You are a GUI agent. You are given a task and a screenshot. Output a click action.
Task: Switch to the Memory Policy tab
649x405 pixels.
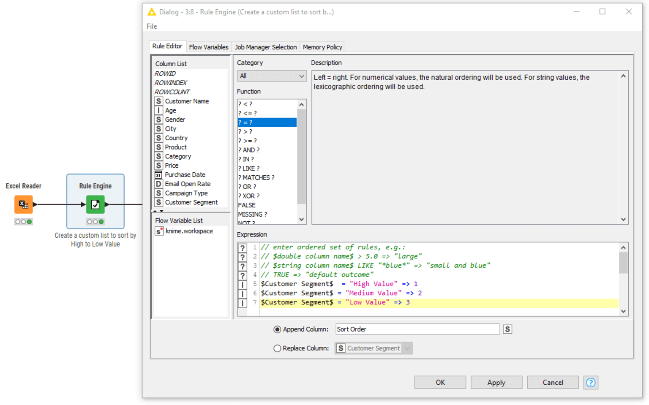click(x=322, y=47)
